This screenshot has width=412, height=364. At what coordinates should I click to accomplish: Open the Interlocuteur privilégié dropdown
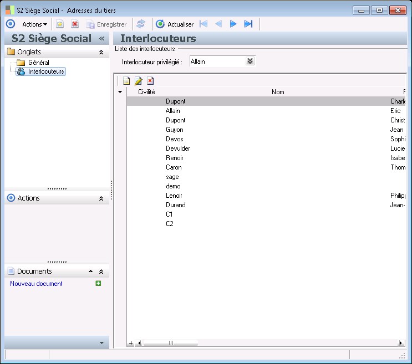[250, 61]
